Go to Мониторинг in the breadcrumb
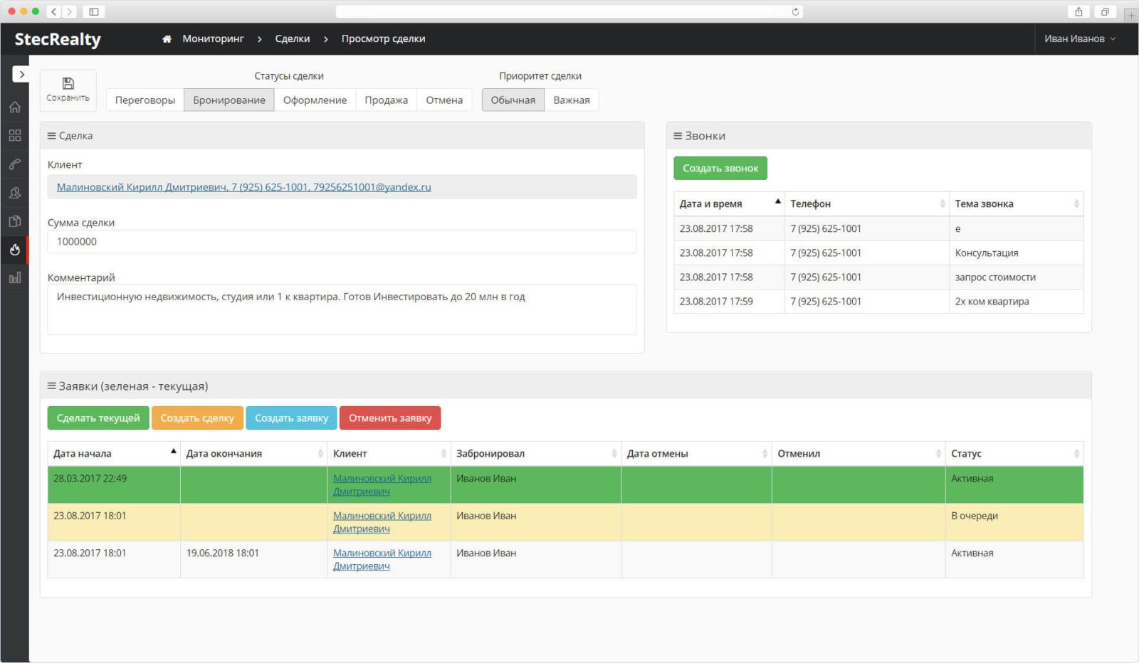This screenshot has height=663, width=1139. click(213, 39)
